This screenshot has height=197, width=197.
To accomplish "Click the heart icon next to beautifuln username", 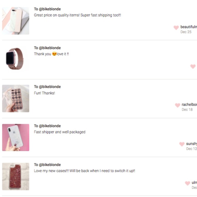I will point(176,28).
